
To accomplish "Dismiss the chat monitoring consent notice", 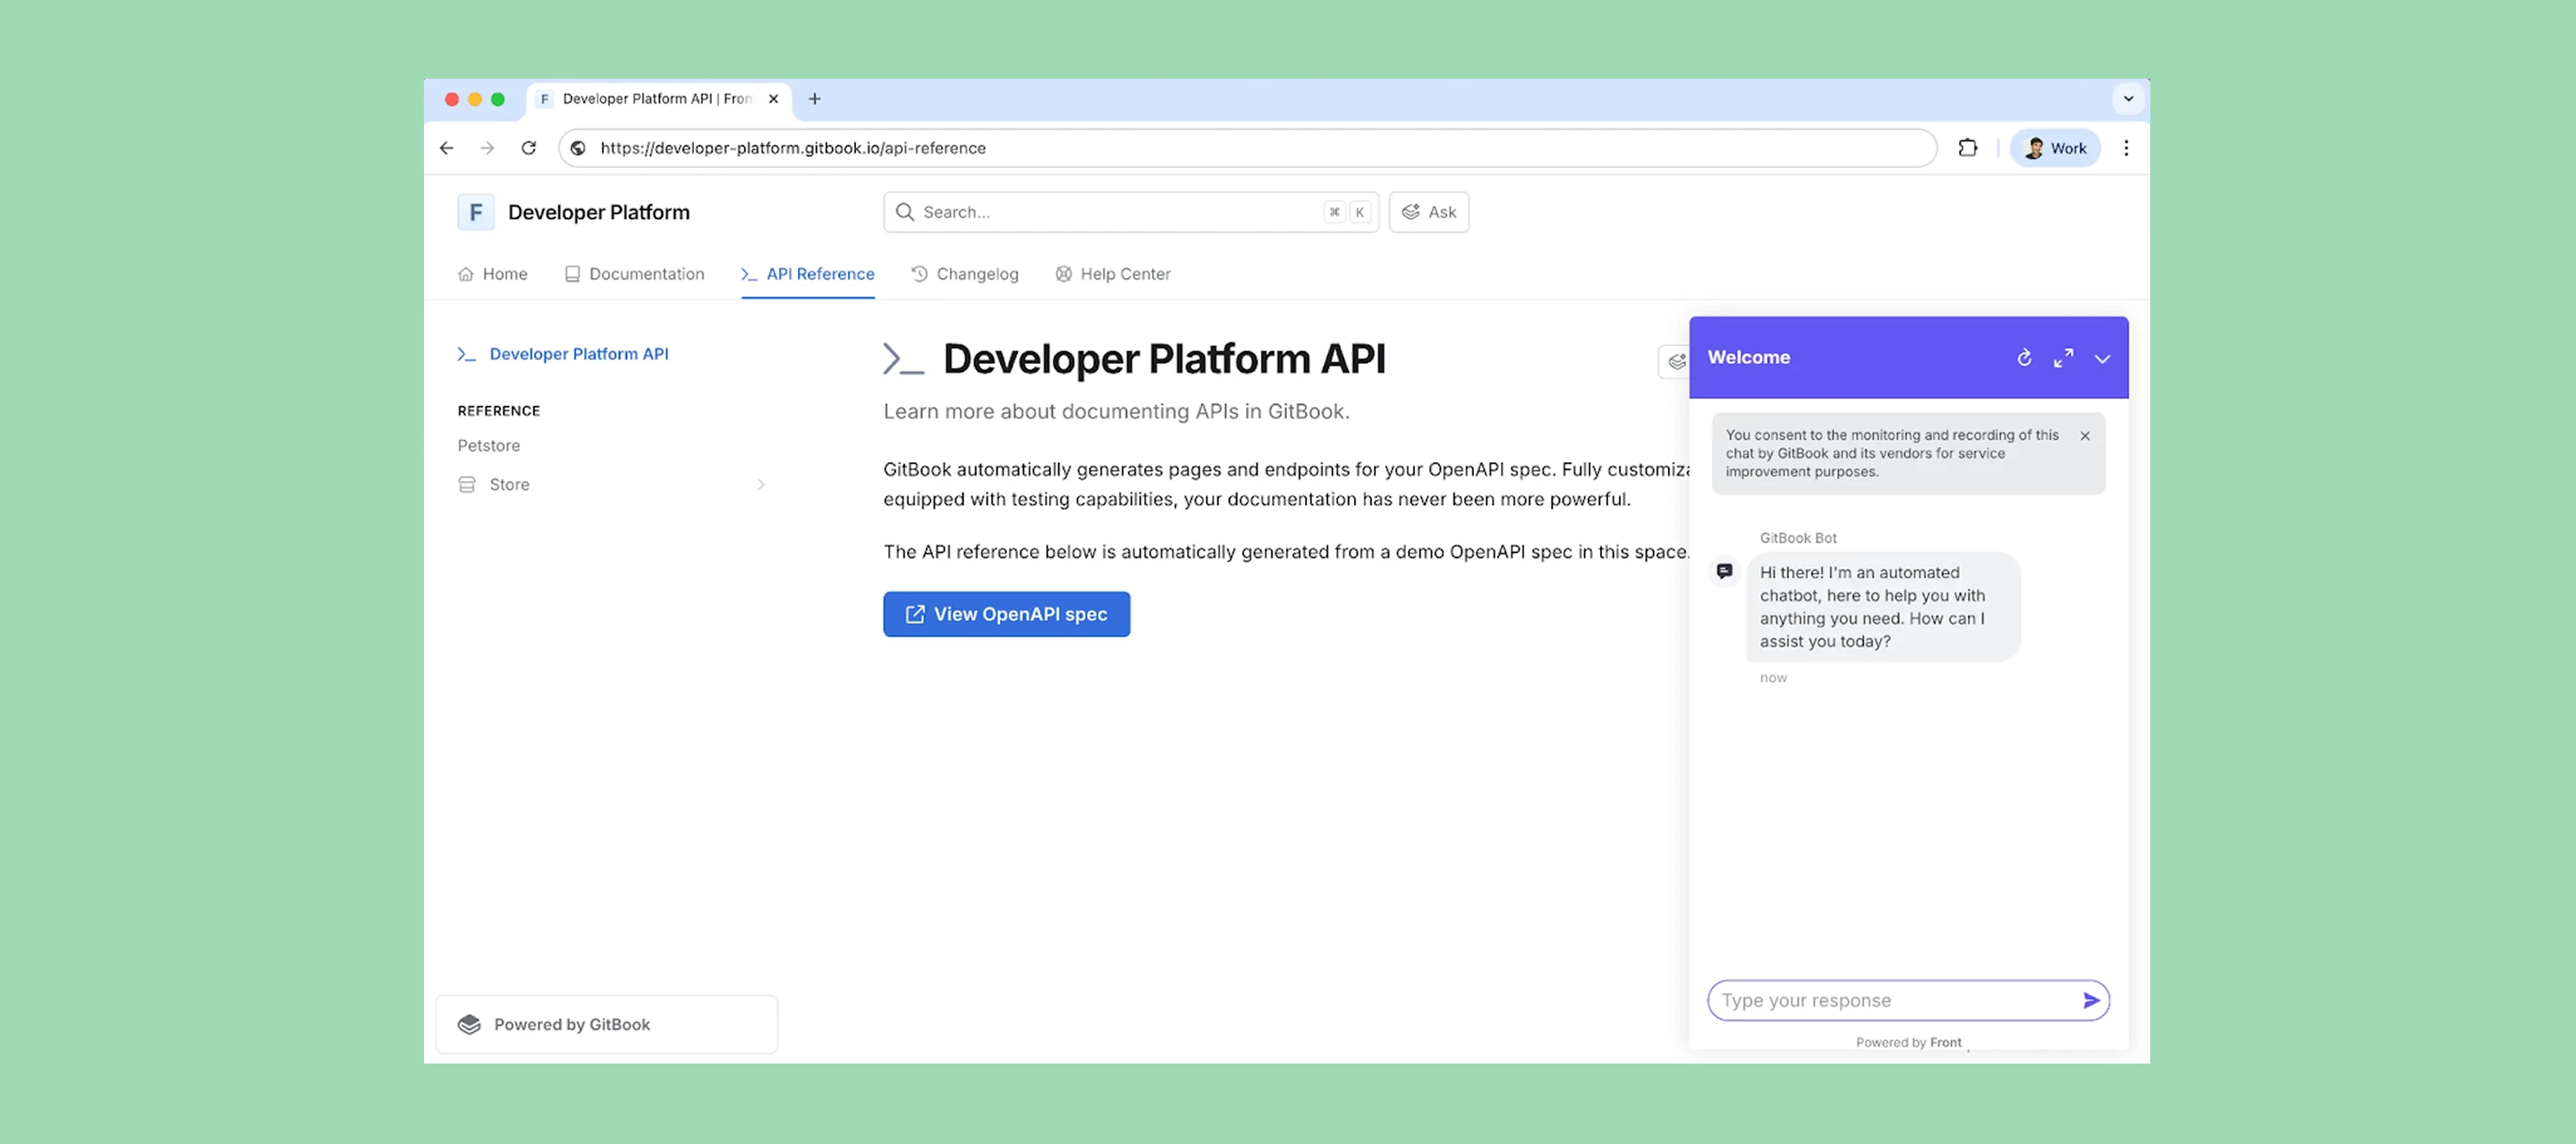I will (2085, 435).
